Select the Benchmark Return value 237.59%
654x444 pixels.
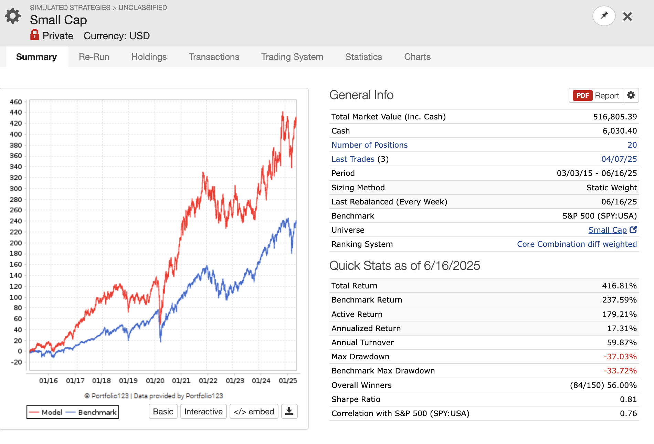tap(619, 300)
